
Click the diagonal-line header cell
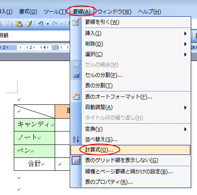[x=35, y=111]
